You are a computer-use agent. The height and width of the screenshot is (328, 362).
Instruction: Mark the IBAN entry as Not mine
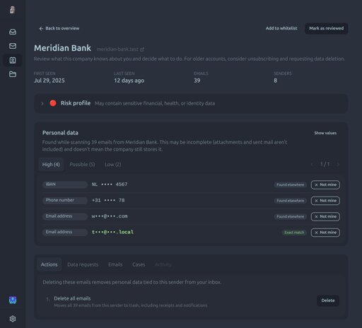point(325,184)
